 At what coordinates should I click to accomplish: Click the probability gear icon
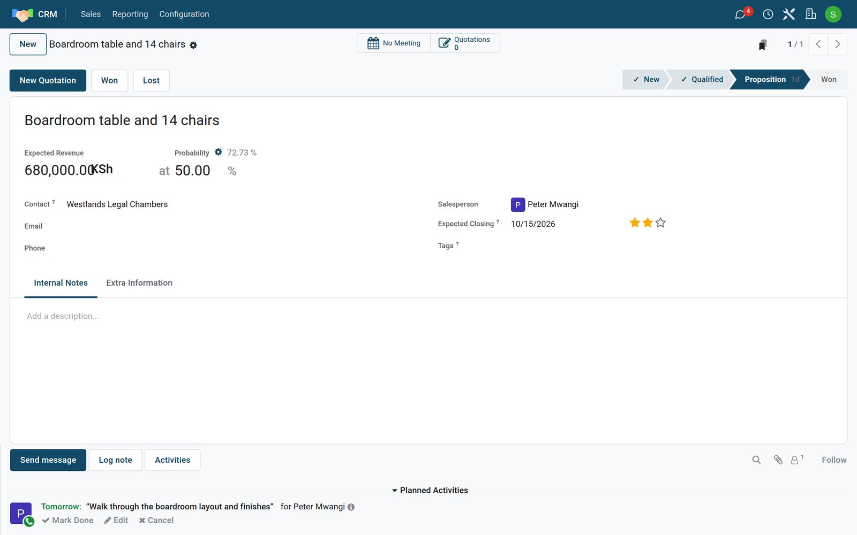(x=218, y=152)
